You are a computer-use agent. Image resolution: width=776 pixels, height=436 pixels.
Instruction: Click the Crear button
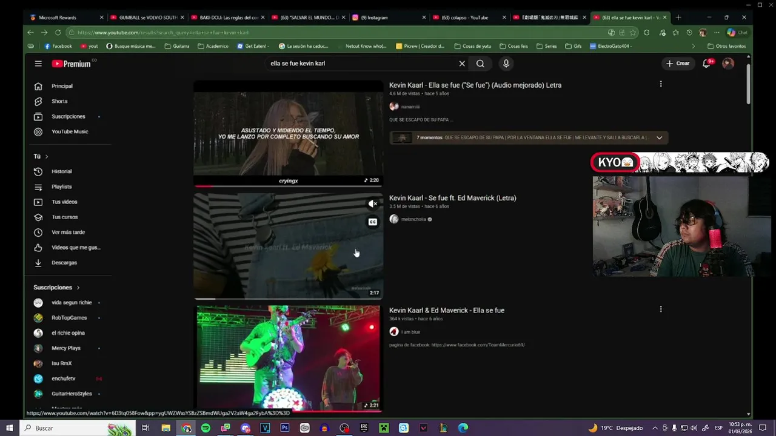pos(678,64)
